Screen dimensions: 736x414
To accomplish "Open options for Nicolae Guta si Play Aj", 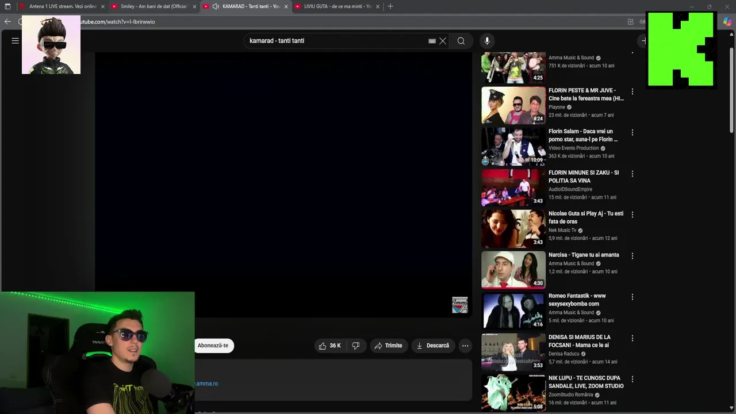I will coord(632,214).
